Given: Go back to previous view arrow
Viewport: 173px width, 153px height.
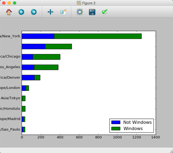Looking at the screenshot, I should pos(21,12).
